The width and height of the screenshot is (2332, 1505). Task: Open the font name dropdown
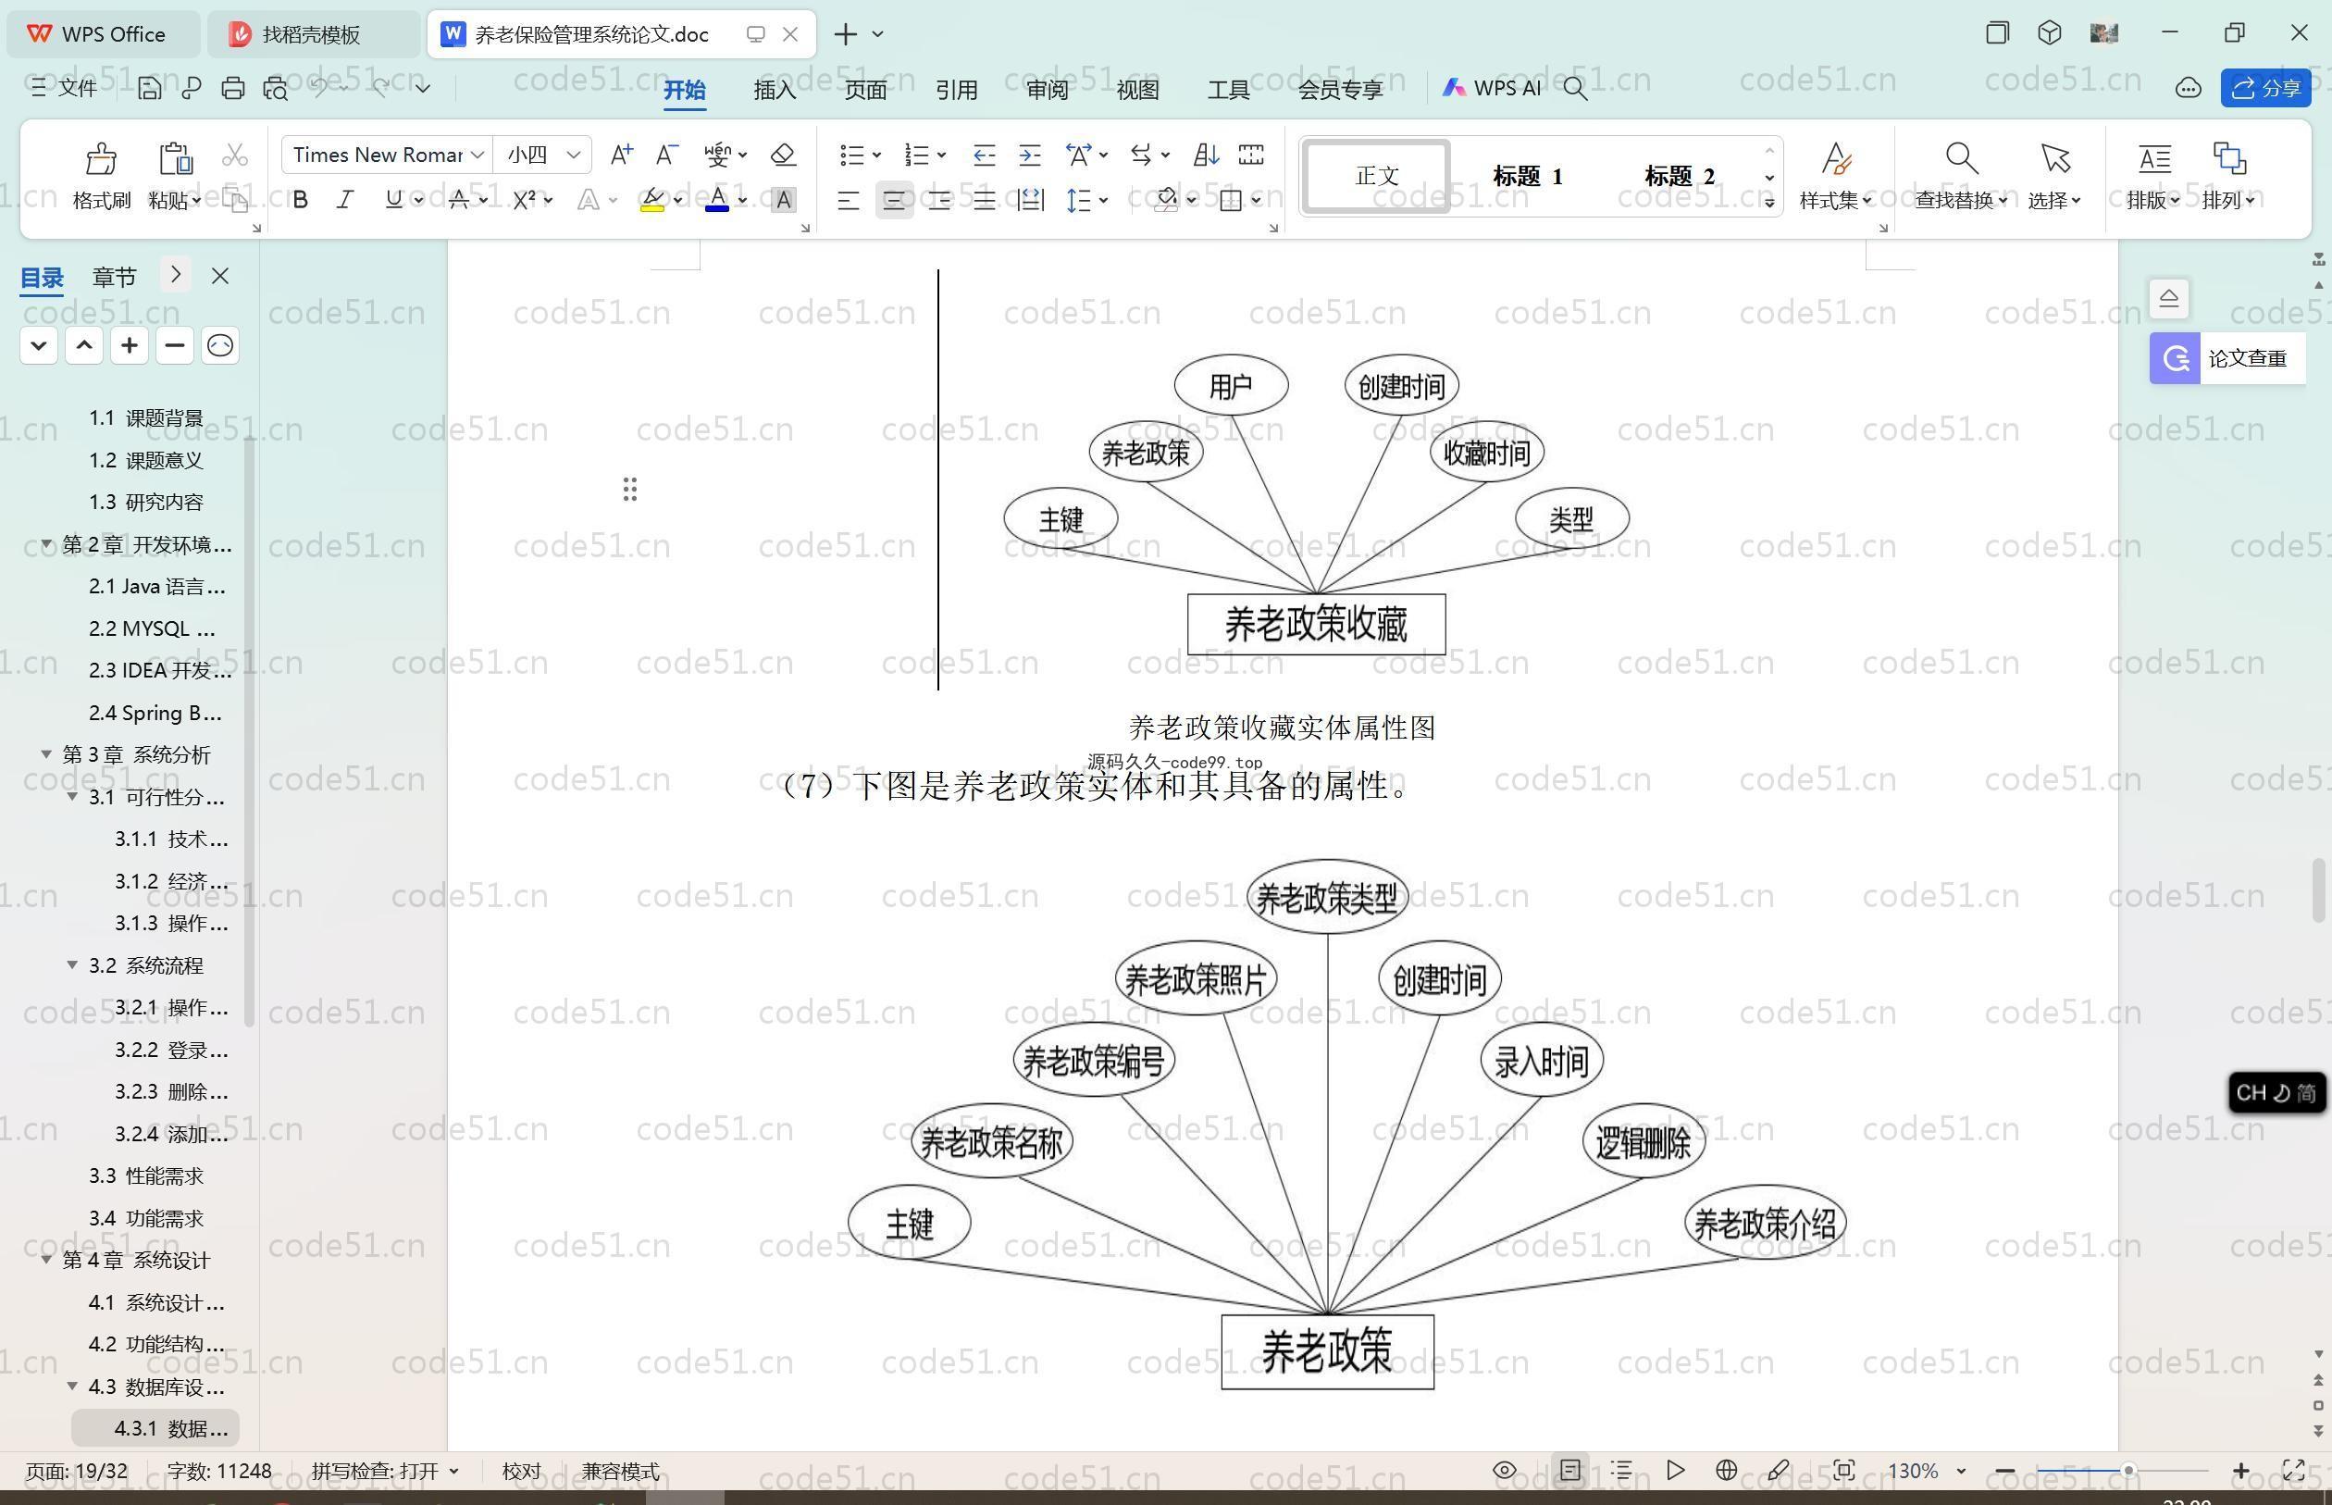(478, 155)
